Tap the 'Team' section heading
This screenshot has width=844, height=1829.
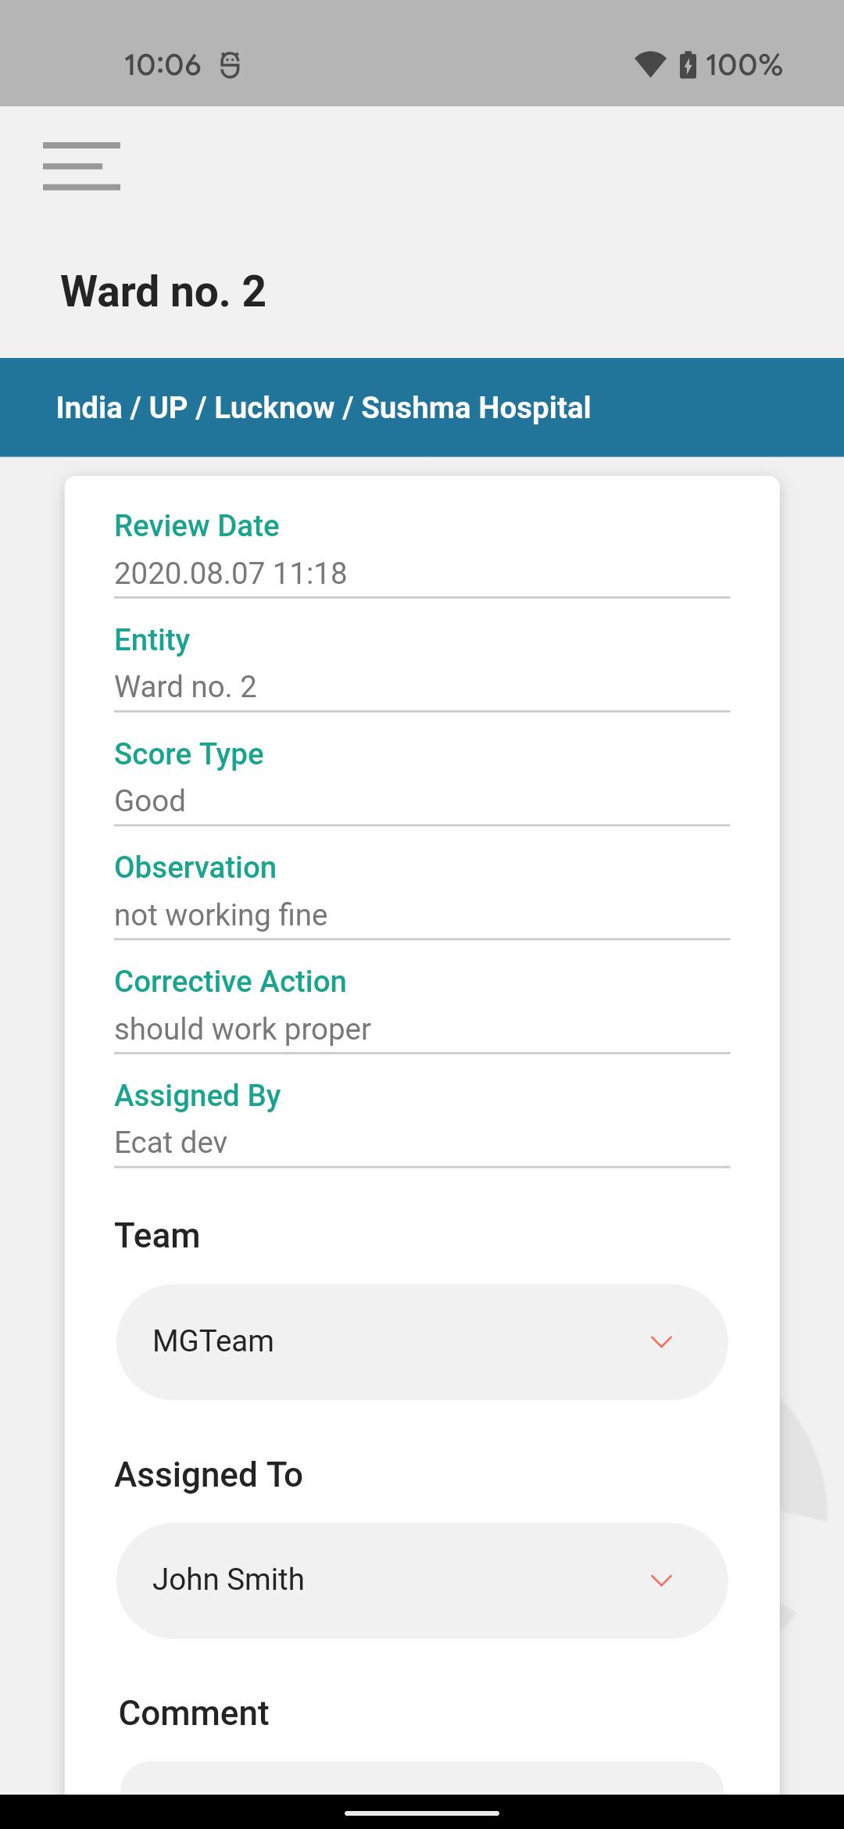(x=157, y=1236)
